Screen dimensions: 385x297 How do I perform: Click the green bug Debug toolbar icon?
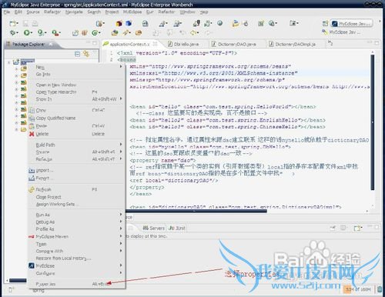tap(12, 32)
